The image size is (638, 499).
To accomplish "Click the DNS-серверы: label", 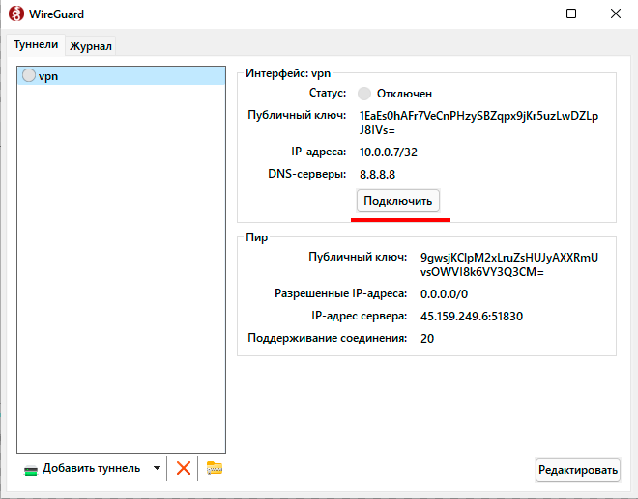I will (x=306, y=174).
